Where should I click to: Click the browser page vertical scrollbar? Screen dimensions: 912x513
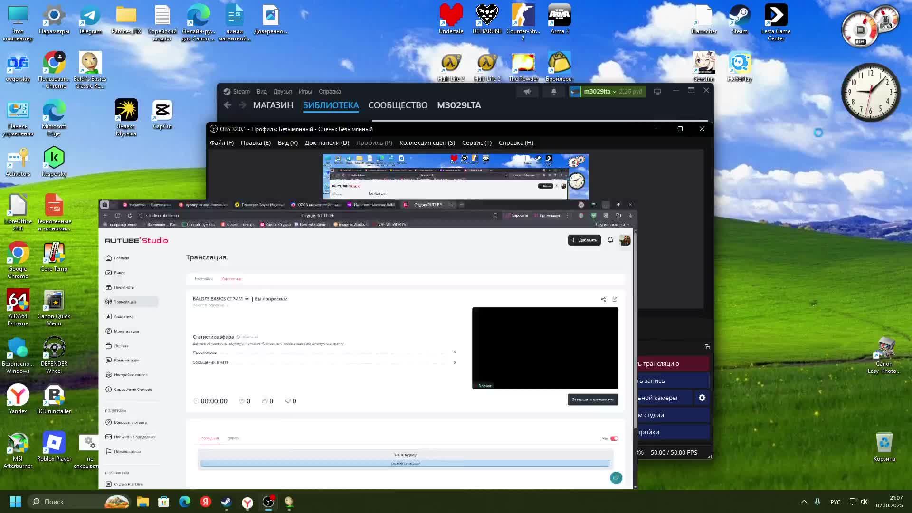[x=635, y=332]
